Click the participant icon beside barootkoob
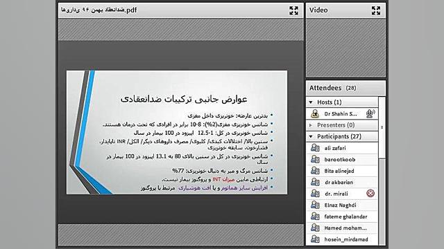 point(315,159)
